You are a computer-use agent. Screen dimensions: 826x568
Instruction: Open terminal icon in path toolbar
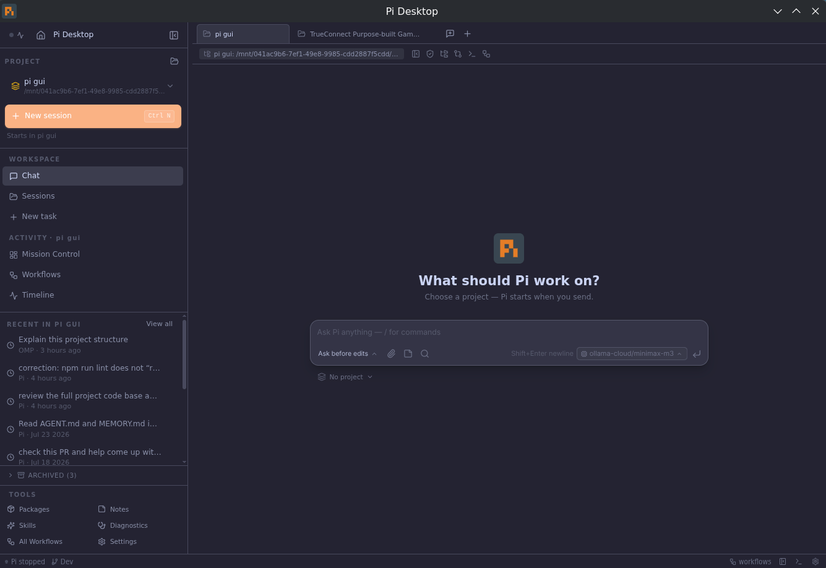472,54
